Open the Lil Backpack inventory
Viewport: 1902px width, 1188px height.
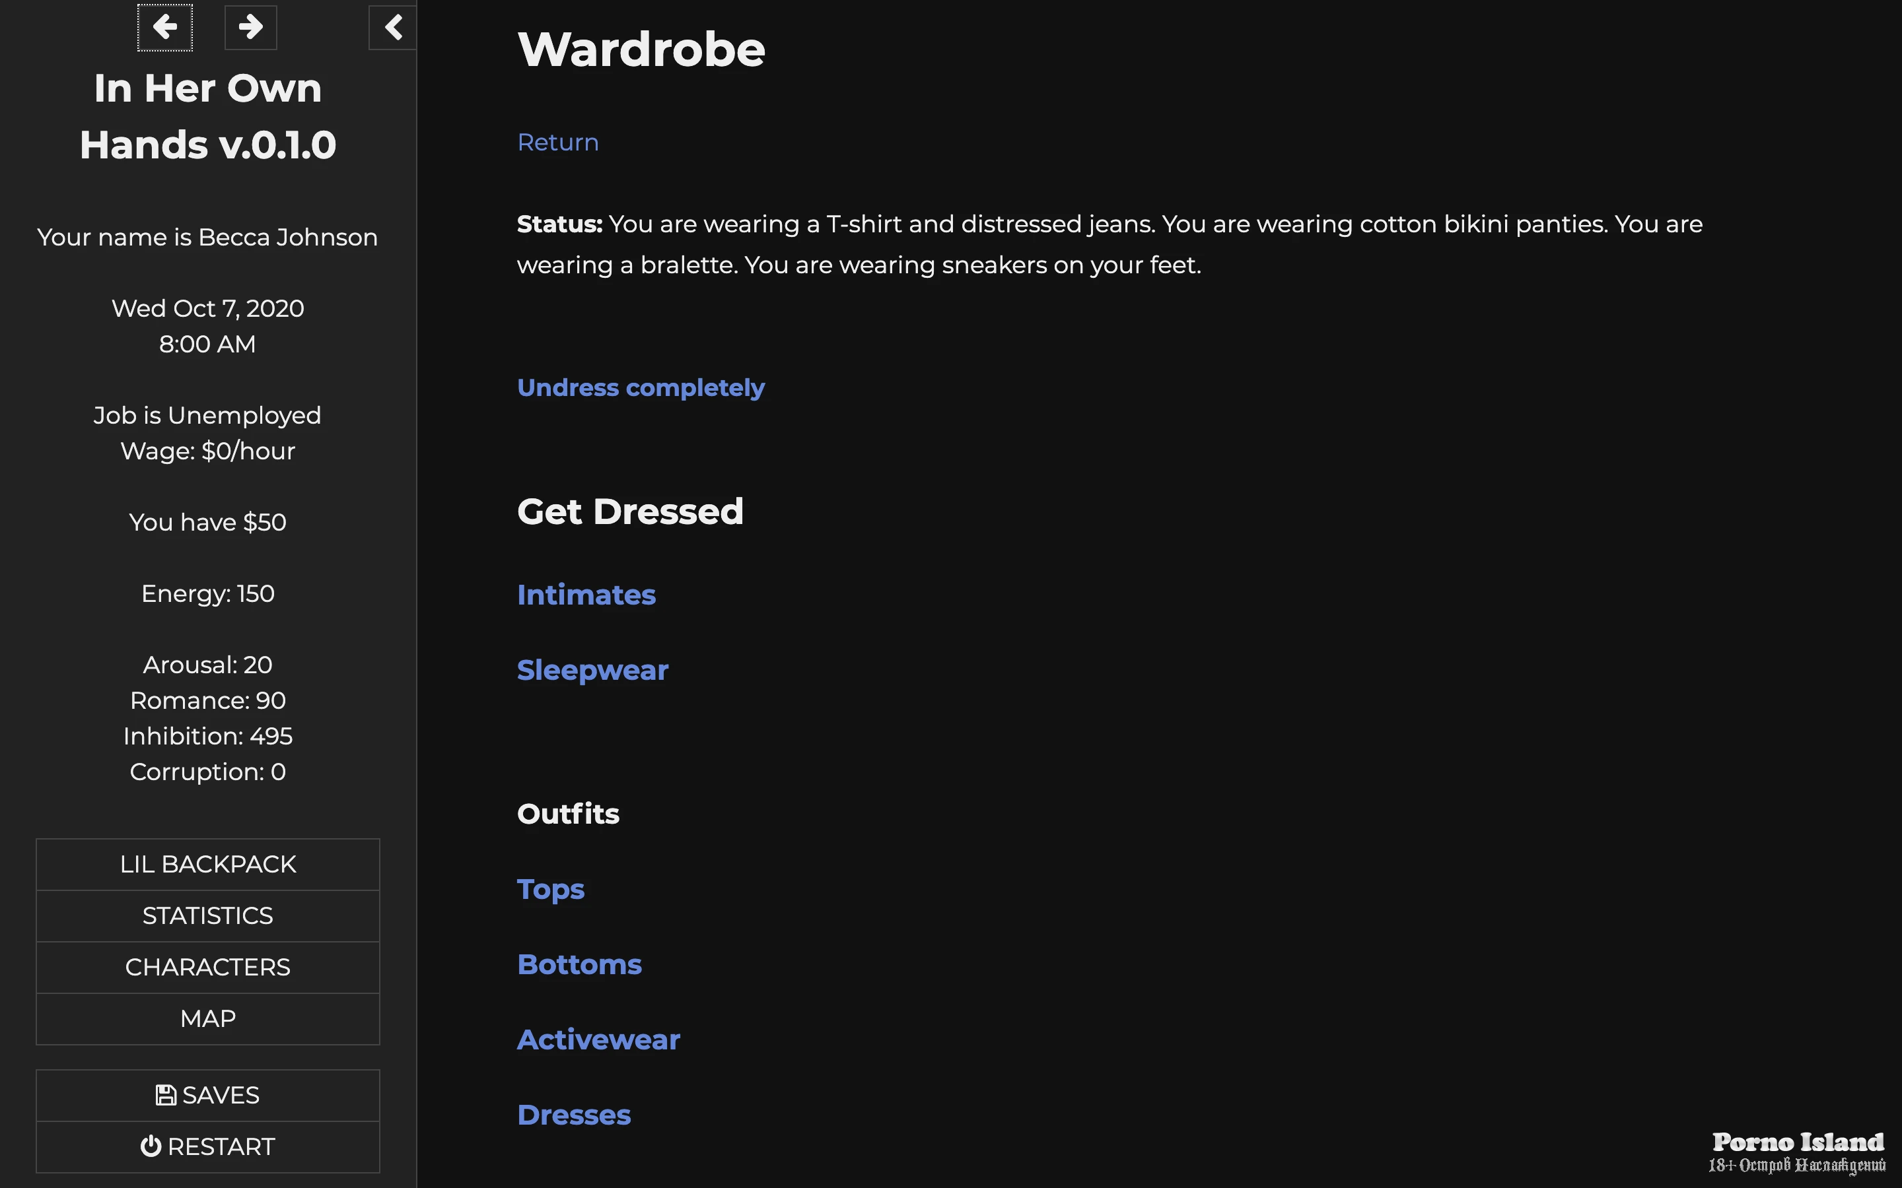coord(207,865)
